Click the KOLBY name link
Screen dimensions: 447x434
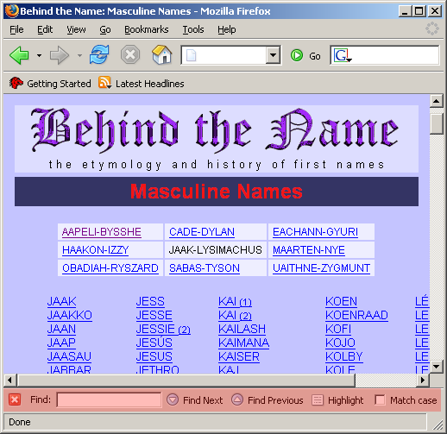pyautogui.click(x=344, y=356)
